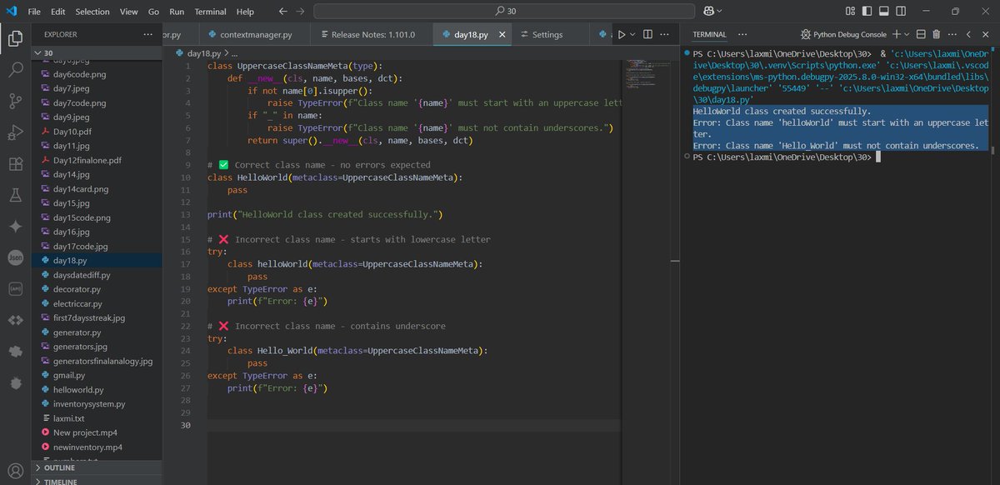Open the Source Control view
The image size is (1000, 485).
coord(15,101)
